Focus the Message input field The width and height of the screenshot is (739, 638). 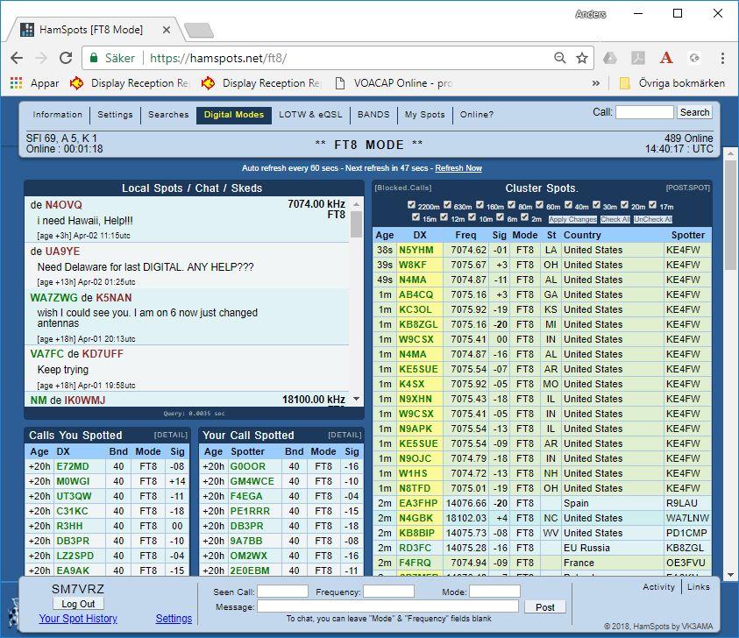click(387, 606)
